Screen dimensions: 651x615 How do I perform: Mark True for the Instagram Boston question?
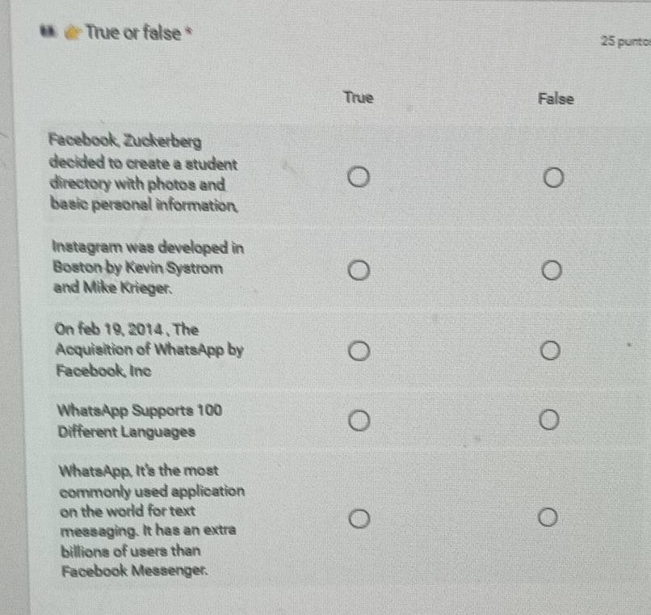pos(358,270)
